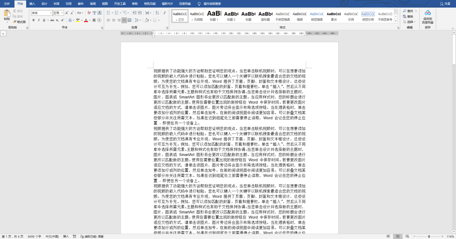The height and width of the screenshot is (239, 456).
Task: Apply subscript formatting x₂
Action: [x=57, y=20]
